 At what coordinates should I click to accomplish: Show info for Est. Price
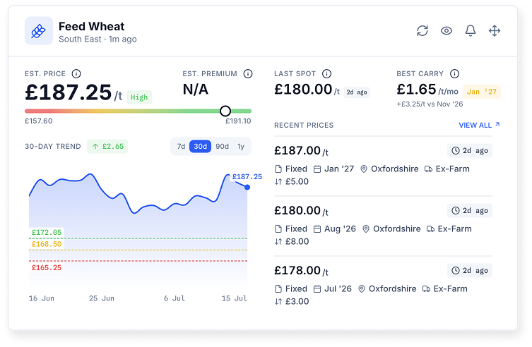[76, 73]
